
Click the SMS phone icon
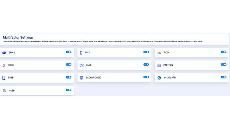click(81, 53)
